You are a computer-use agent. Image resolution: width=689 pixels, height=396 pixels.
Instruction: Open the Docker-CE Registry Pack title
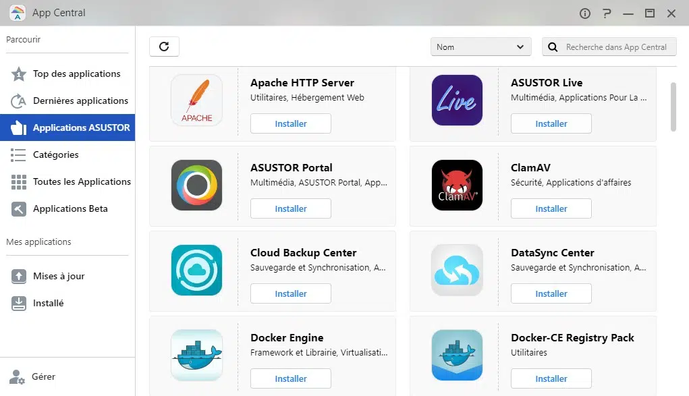tap(572, 337)
